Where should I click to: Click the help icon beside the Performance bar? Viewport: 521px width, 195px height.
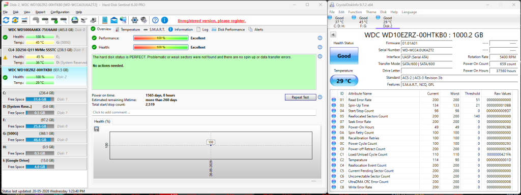point(320,38)
